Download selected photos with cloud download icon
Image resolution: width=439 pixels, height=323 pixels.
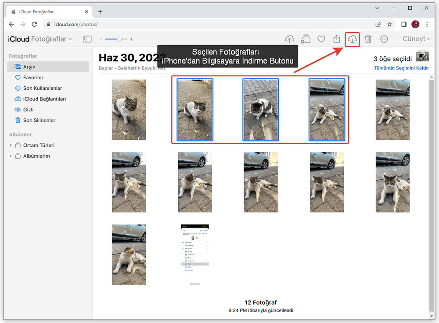click(x=353, y=39)
